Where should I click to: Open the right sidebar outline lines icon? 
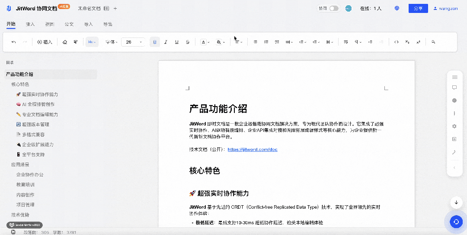point(454,77)
